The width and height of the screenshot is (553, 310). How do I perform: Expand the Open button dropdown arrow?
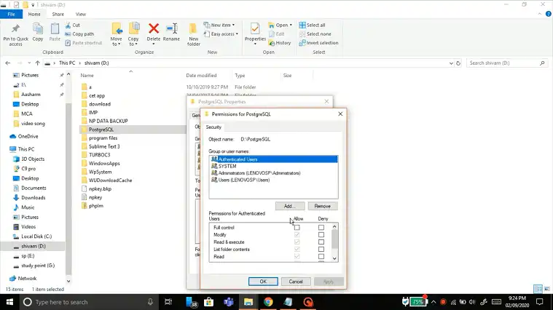[291, 25]
